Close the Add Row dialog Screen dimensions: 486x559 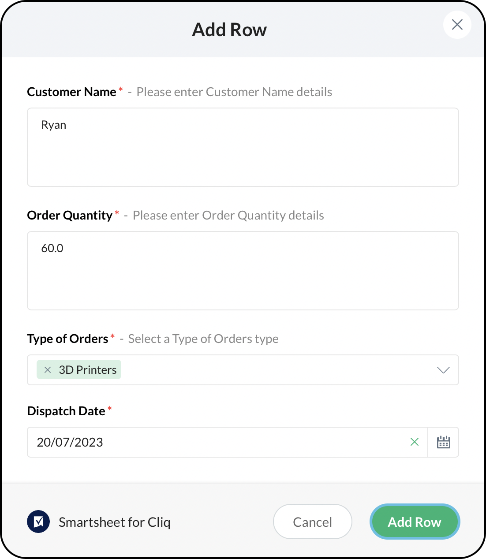click(x=457, y=25)
